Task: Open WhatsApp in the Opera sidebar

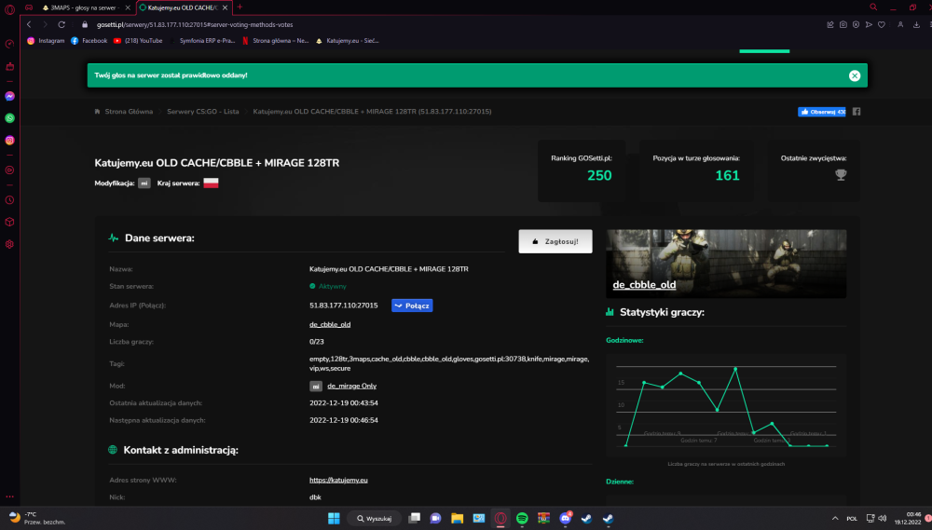Action: (x=9, y=118)
